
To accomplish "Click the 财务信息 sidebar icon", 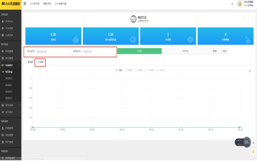I will point(3,105).
